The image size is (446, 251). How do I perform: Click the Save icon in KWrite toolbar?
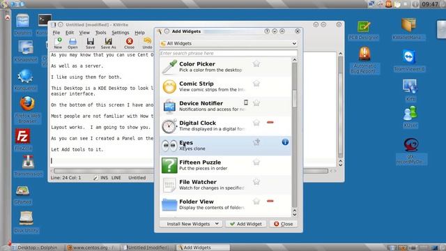pyautogui.click(x=90, y=43)
